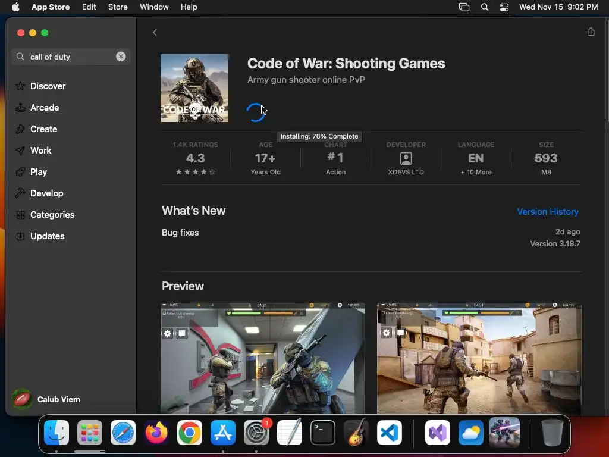Screen dimensions: 609x457
Task: Launch Google Chrome from the Dock
Action: pos(190,433)
